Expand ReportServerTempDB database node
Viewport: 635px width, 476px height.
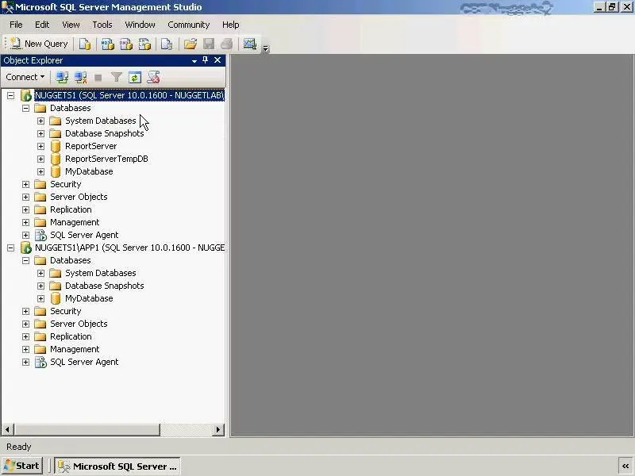pyautogui.click(x=41, y=159)
